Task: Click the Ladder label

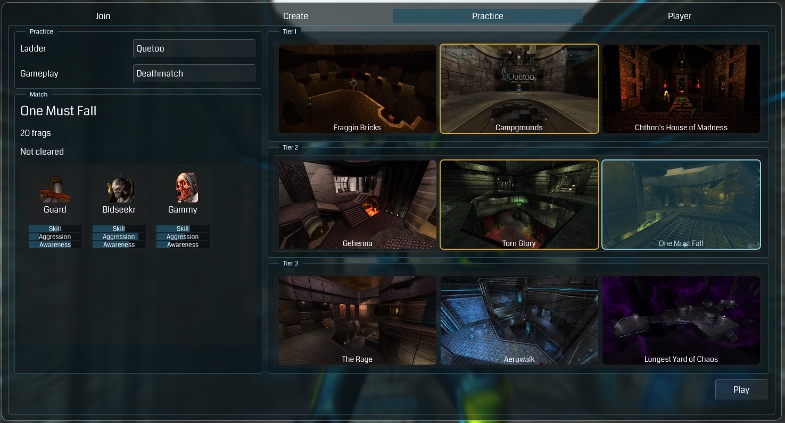Action: 33,48
